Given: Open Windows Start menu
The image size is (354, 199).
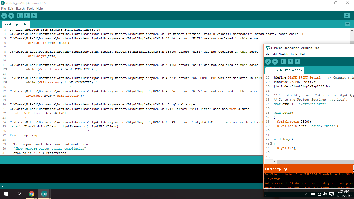Looking at the screenshot, I should tap(6, 194).
